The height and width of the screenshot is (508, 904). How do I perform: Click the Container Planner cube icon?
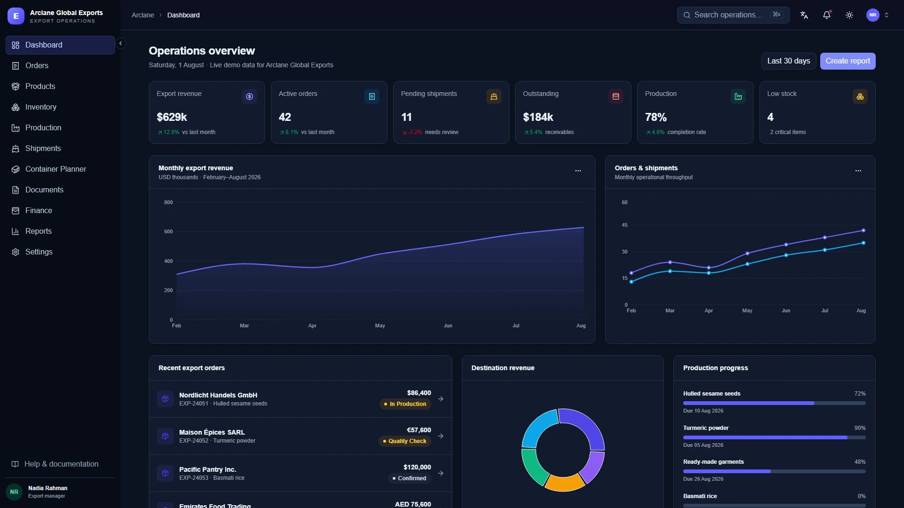(x=16, y=169)
